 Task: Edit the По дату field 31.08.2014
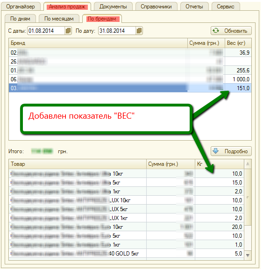[117, 31]
